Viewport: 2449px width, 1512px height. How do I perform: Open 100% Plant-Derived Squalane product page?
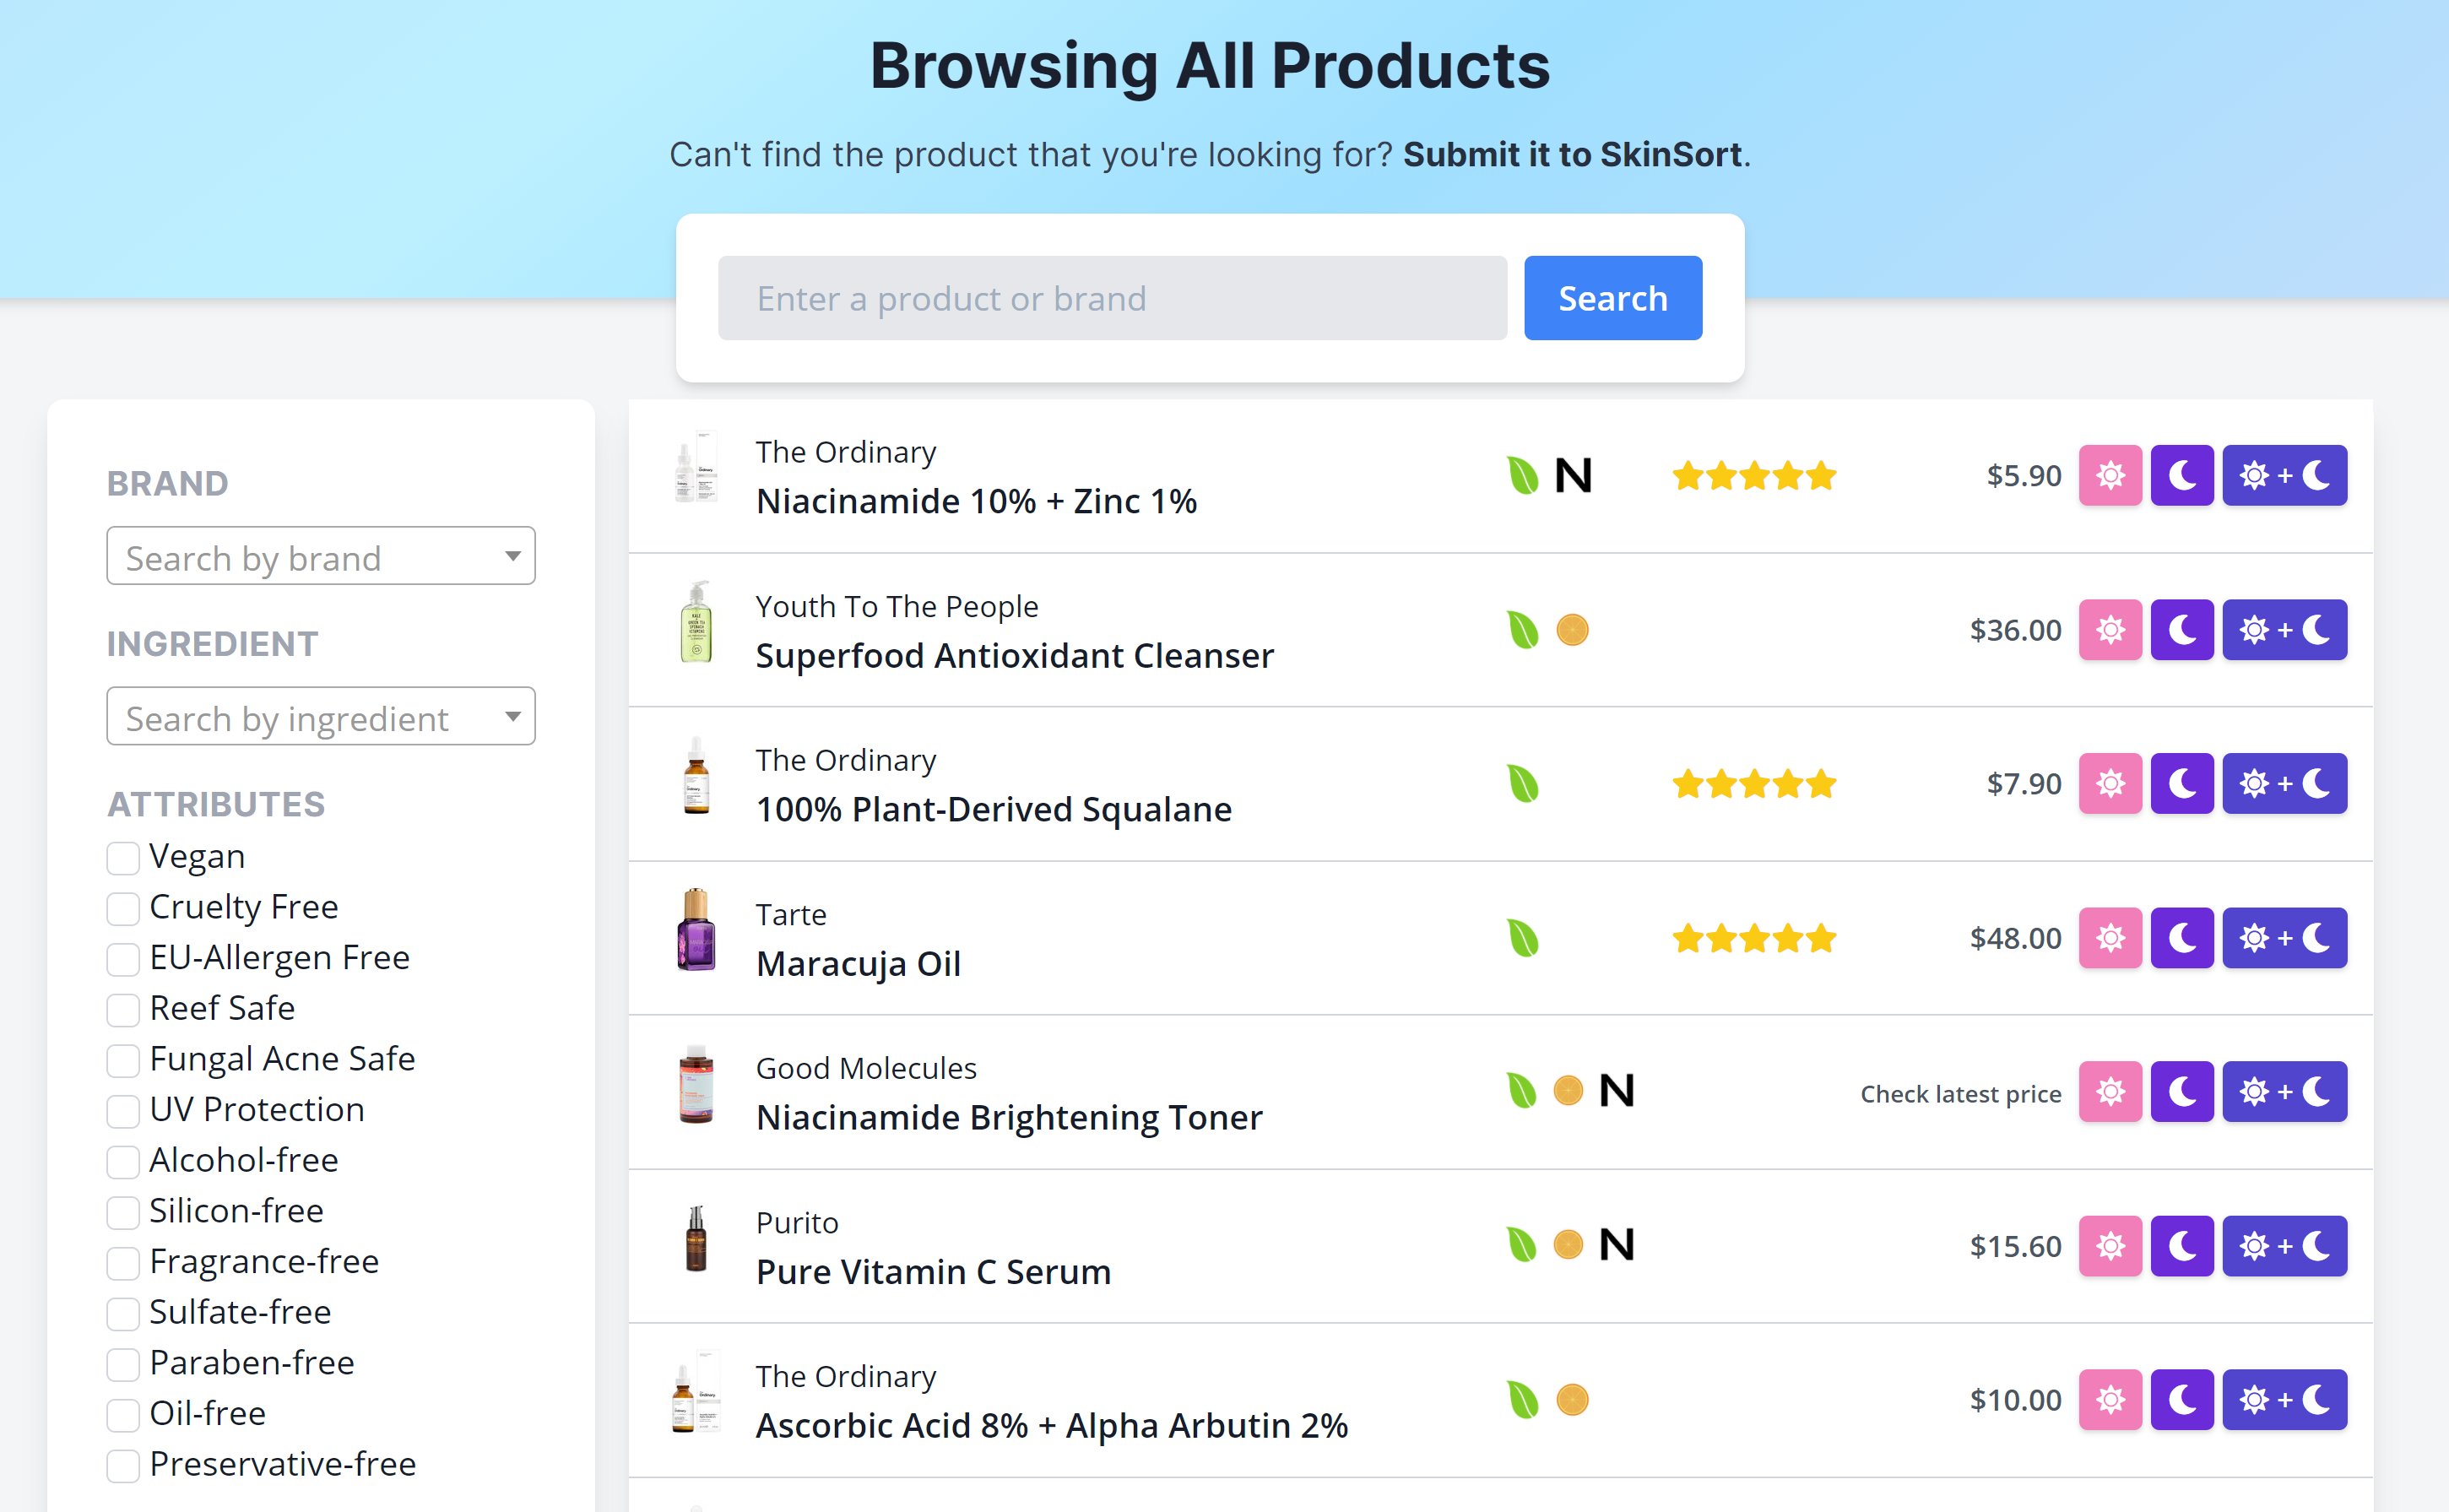click(994, 810)
